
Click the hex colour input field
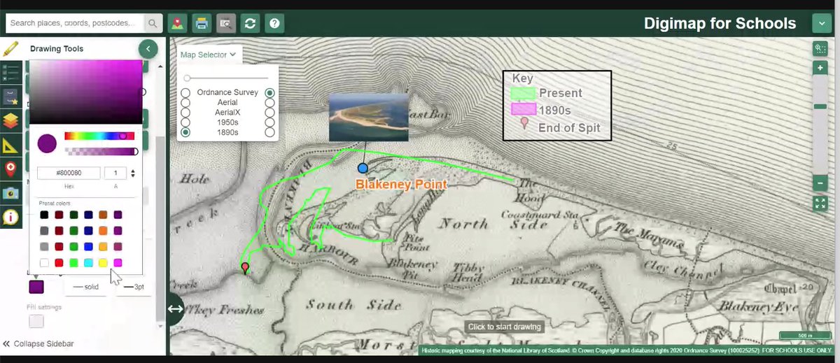click(69, 173)
